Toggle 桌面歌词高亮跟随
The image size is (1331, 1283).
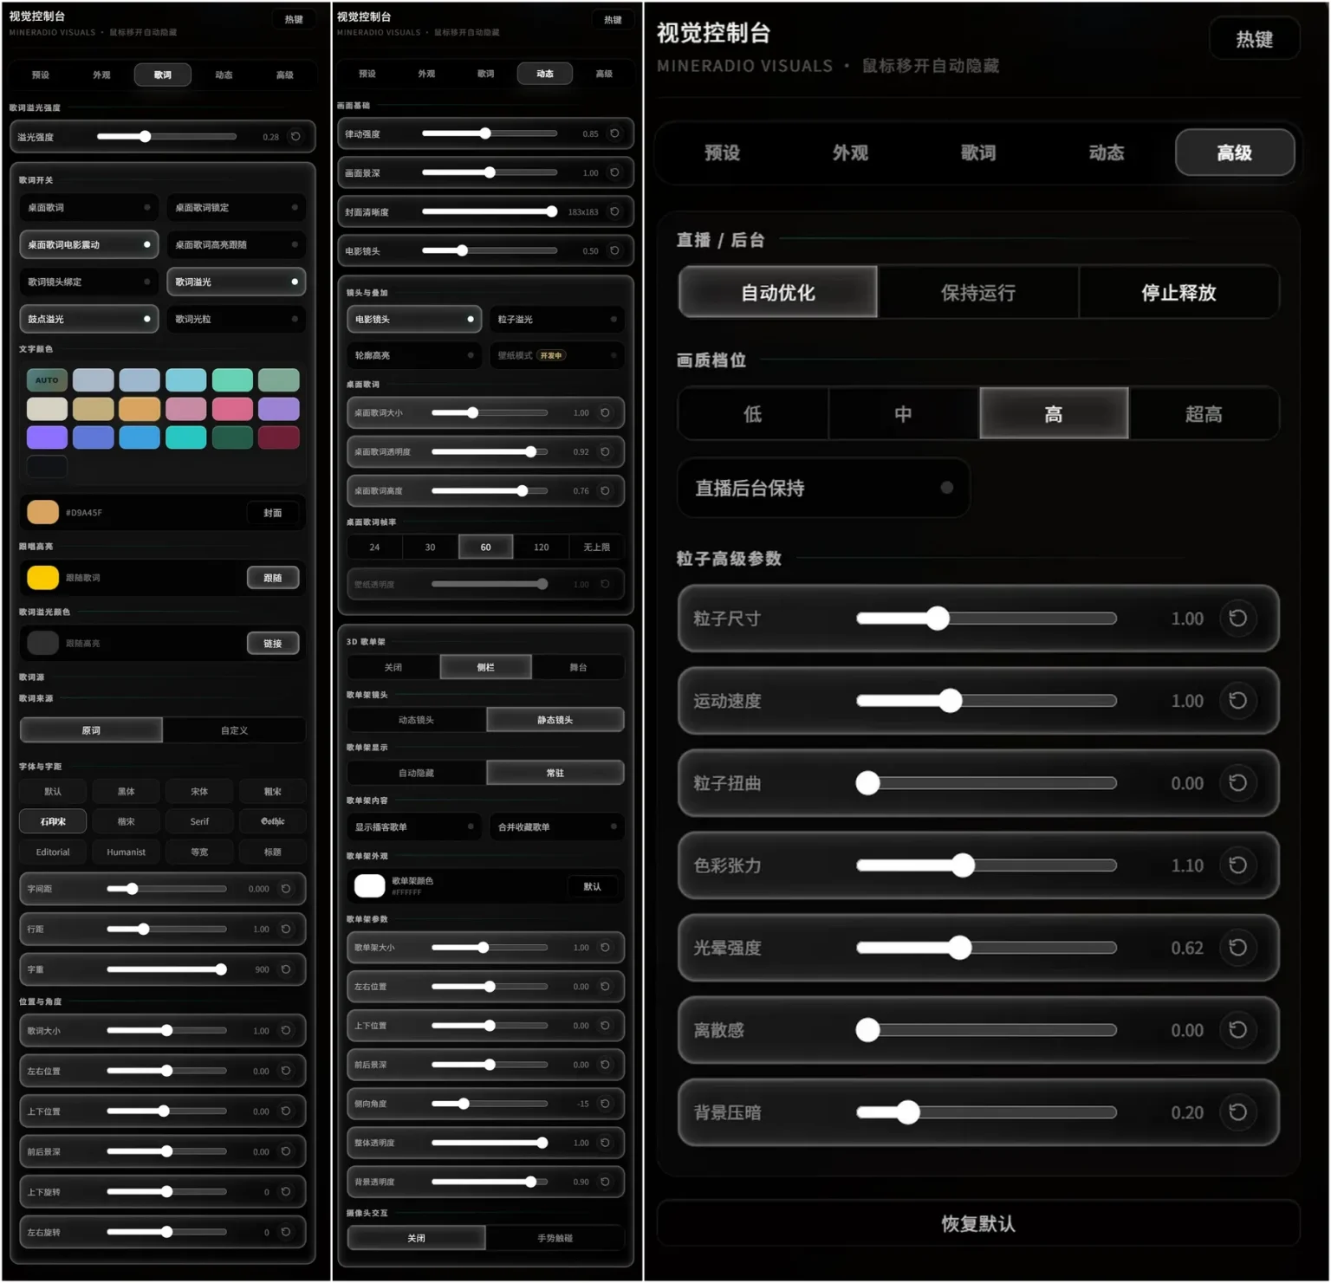(x=236, y=244)
